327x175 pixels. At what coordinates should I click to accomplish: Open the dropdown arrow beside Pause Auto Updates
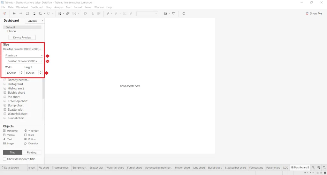click(44, 13)
